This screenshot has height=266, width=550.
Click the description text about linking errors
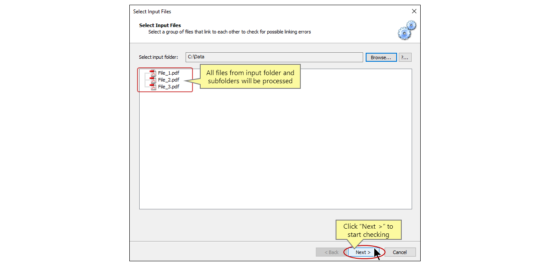coord(229,32)
